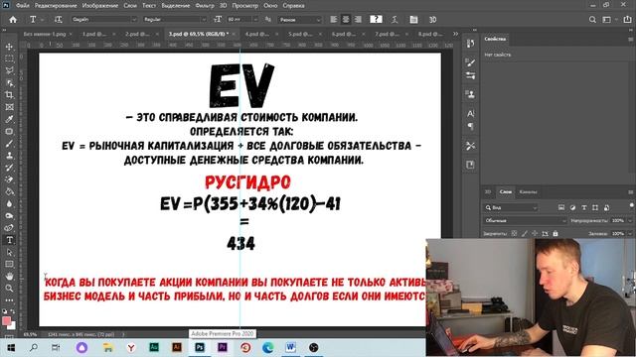
Task: Open the anti-aliasing method dropdown
Action: tap(299, 20)
